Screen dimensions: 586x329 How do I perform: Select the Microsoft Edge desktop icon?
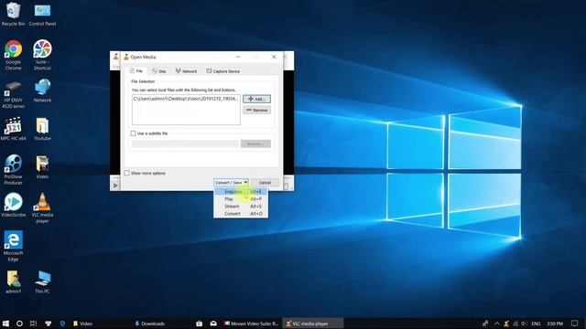pos(13,246)
